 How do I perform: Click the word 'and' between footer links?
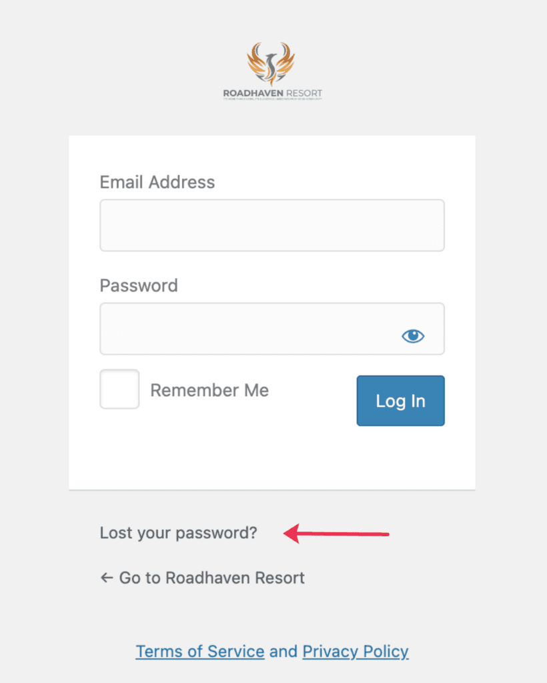[284, 651]
